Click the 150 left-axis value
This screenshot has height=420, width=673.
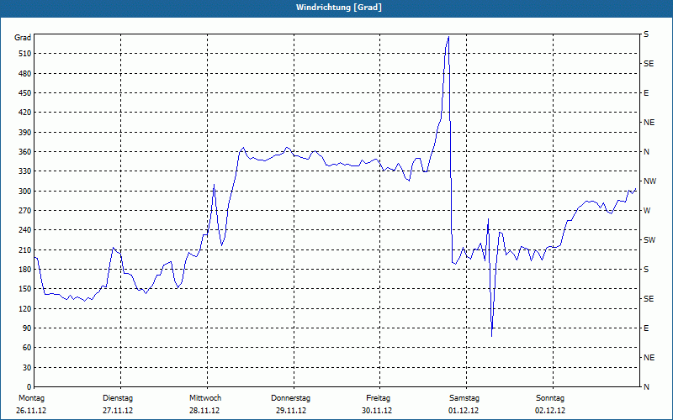coord(25,289)
